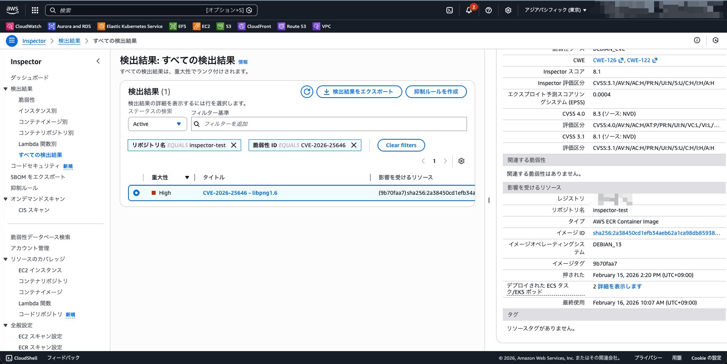Click the 検出結果をエクスポート button

coord(359,92)
